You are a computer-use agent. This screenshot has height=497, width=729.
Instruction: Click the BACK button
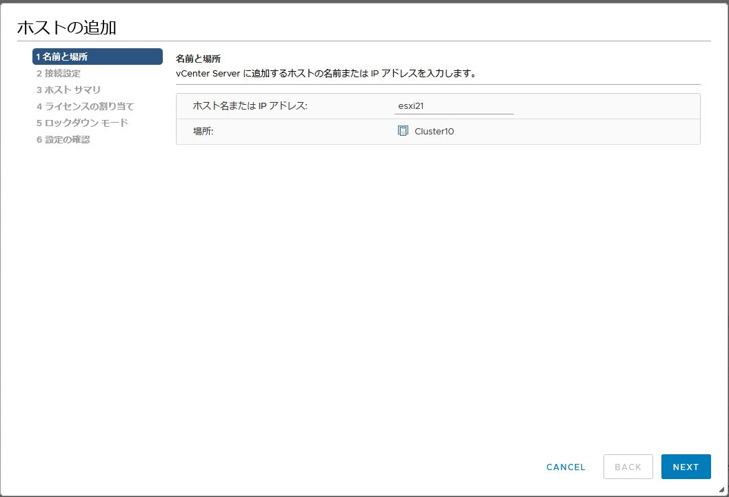[x=628, y=467]
